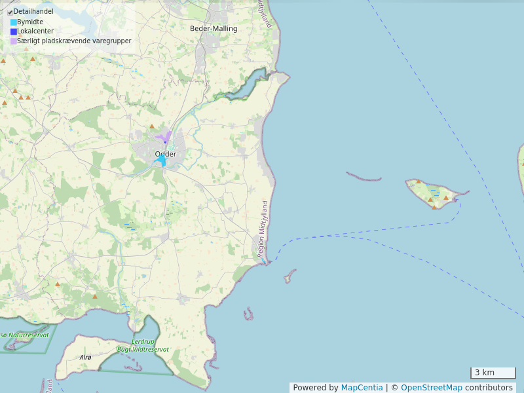Click the Odder town label

click(x=165, y=154)
